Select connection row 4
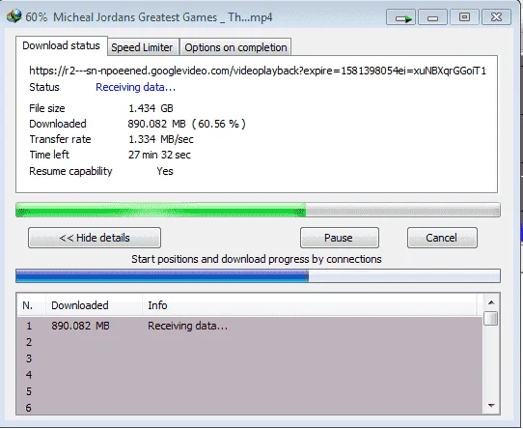Screen dimensions: 523x429 (x=250, y=375)
